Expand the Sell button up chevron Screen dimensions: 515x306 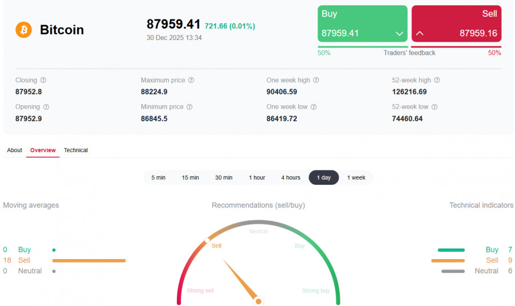click(420, 33)
